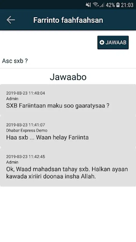This screenshot has height=242, width=136.
Task: Tap the question text Asc sxb ?
Action: coord(15,61)
